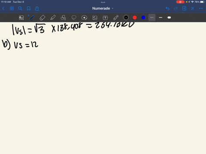Tap the red screen recording indicator
The width and height of the screenshot is (206, 154).
coord(180,2)
